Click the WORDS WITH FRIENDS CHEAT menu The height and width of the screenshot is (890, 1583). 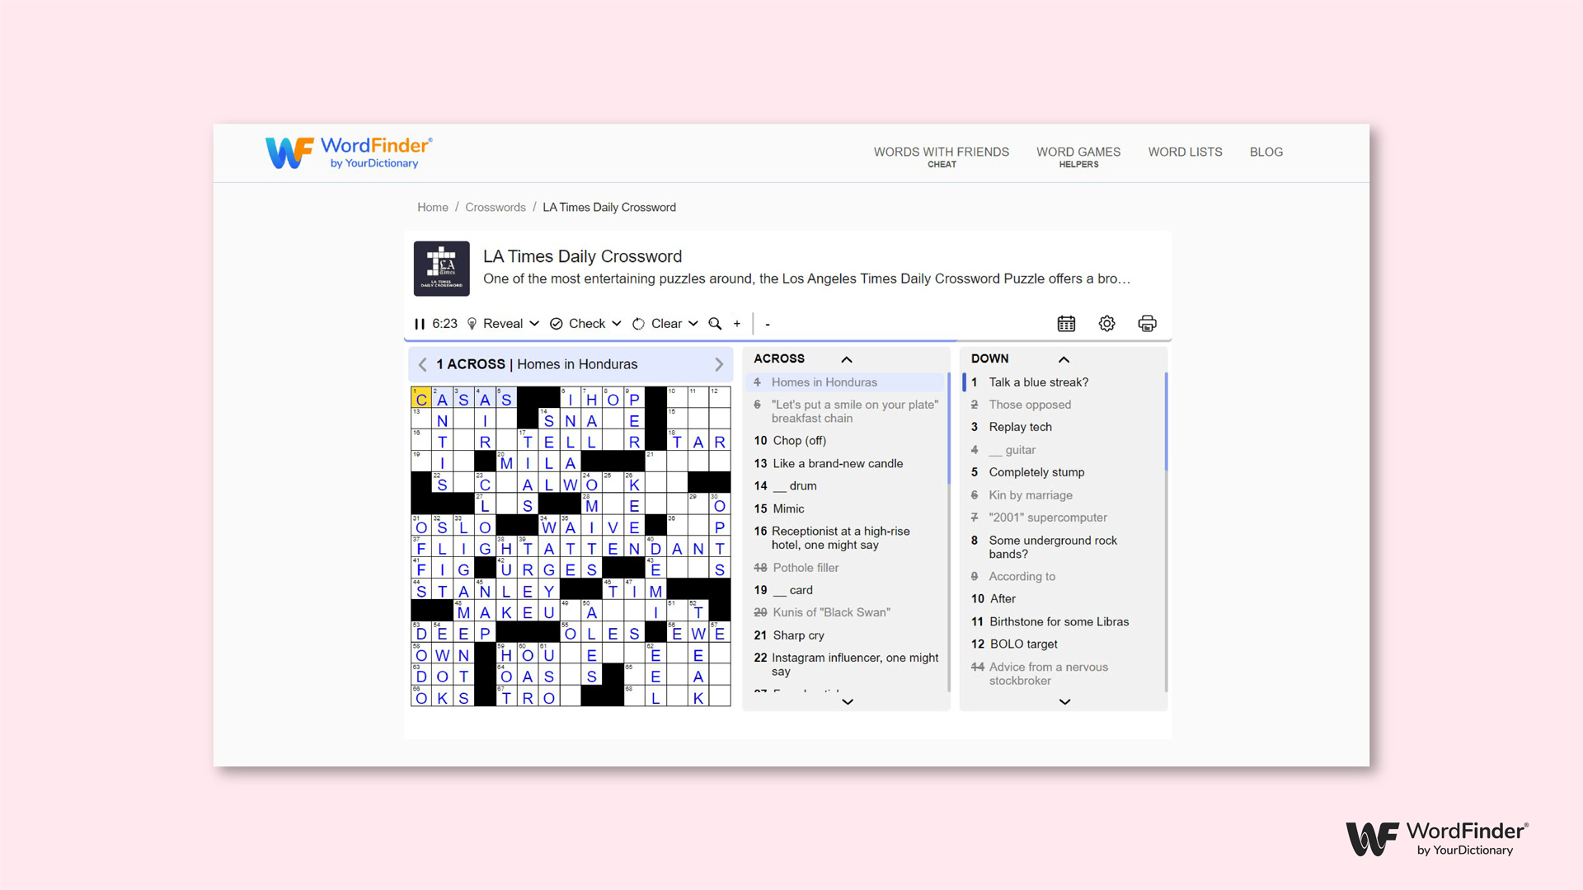tap(942, 157)
